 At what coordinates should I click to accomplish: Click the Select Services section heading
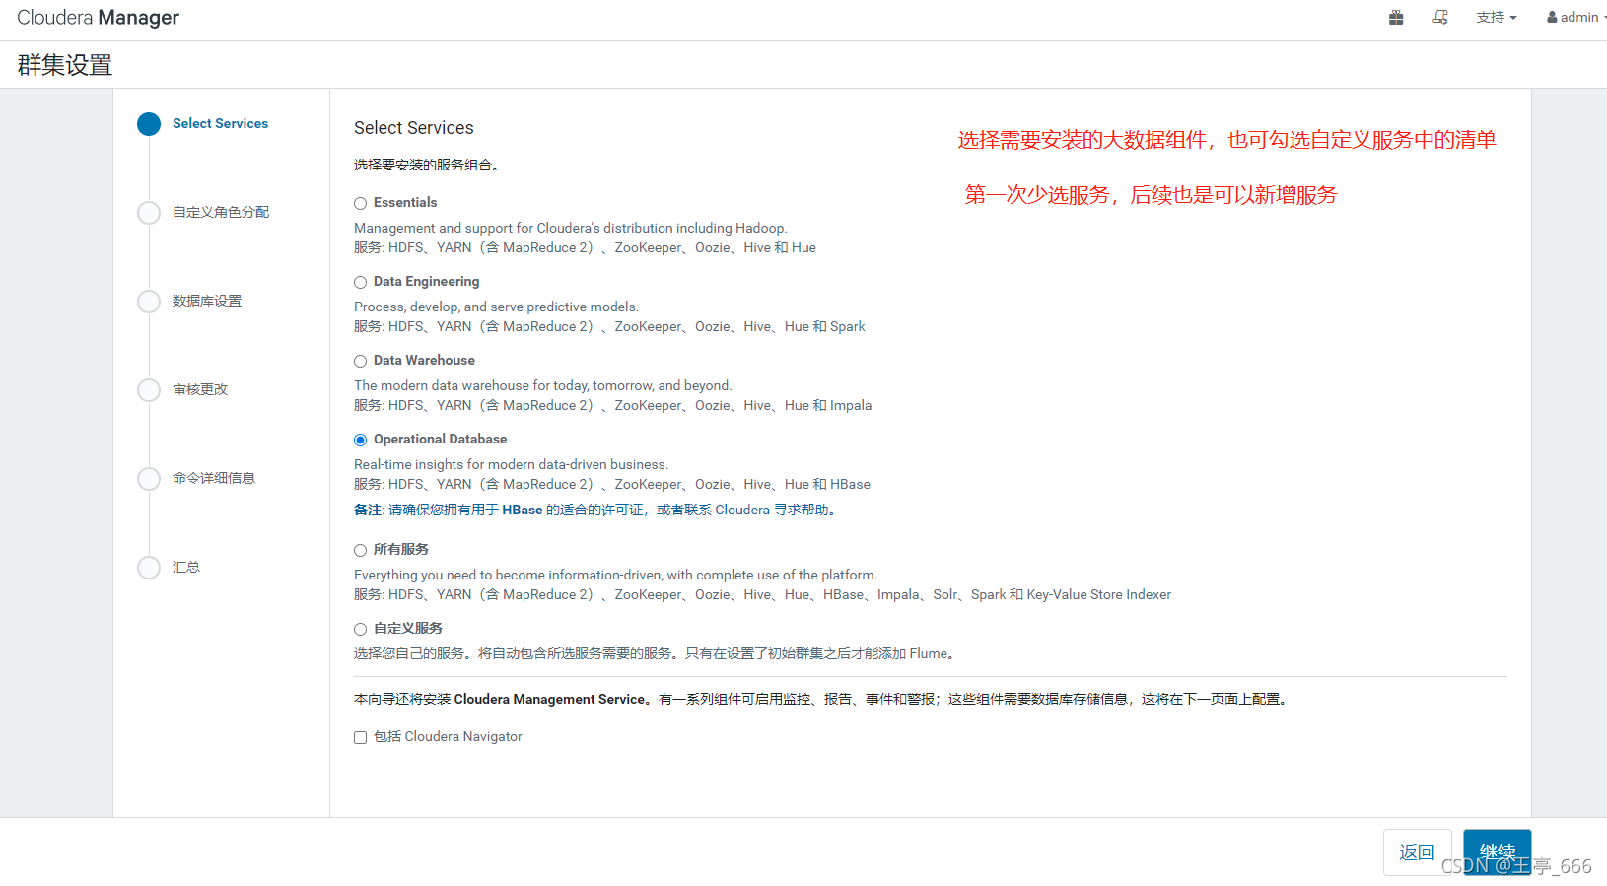coord(414,128)
